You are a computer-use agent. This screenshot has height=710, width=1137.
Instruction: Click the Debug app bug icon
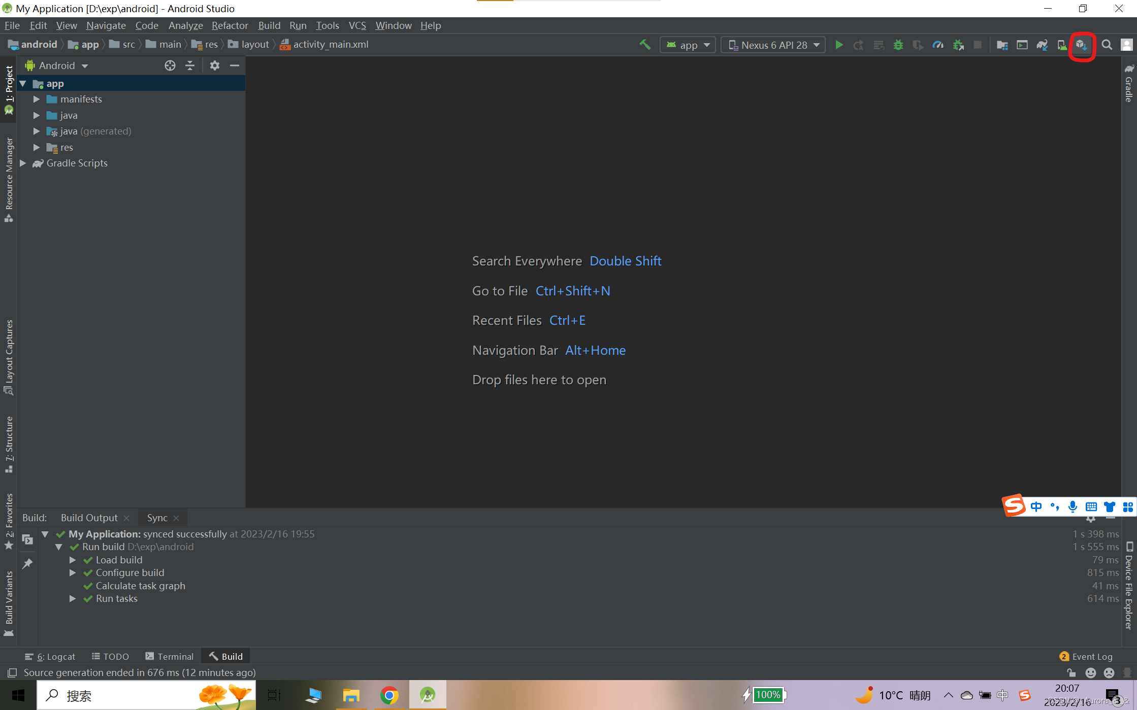pyautogui.click(x=898, y=45)
